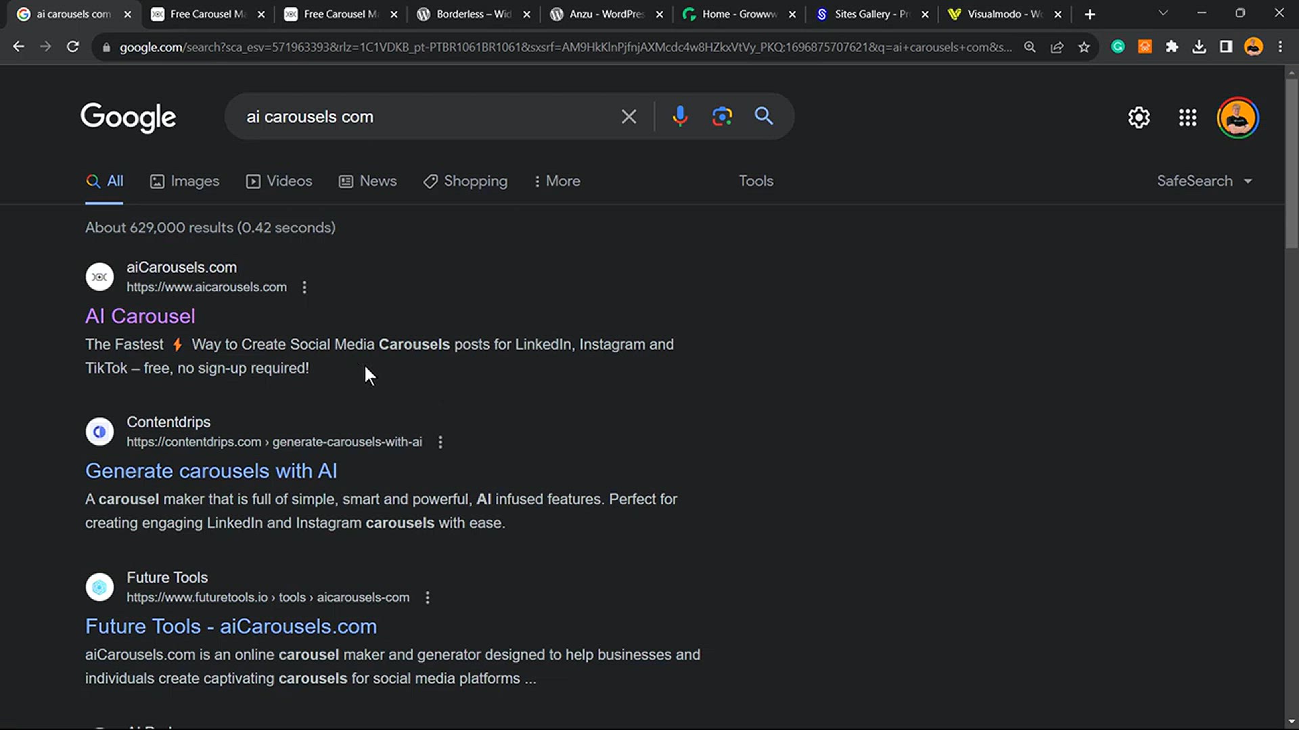The image size is (1299, 730).
Task: Open the tab search chevron
Action: (x=1163, y=13)
